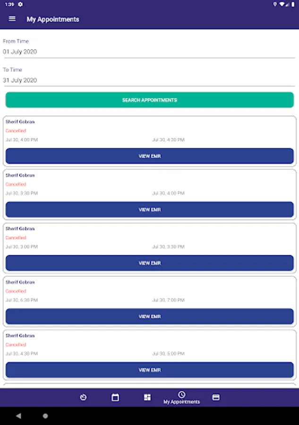This screenshot has width=299, height=425.
Task: Tap the clock icon above My Appointments label
Action: pyautogui.click(x=182, y=394)
